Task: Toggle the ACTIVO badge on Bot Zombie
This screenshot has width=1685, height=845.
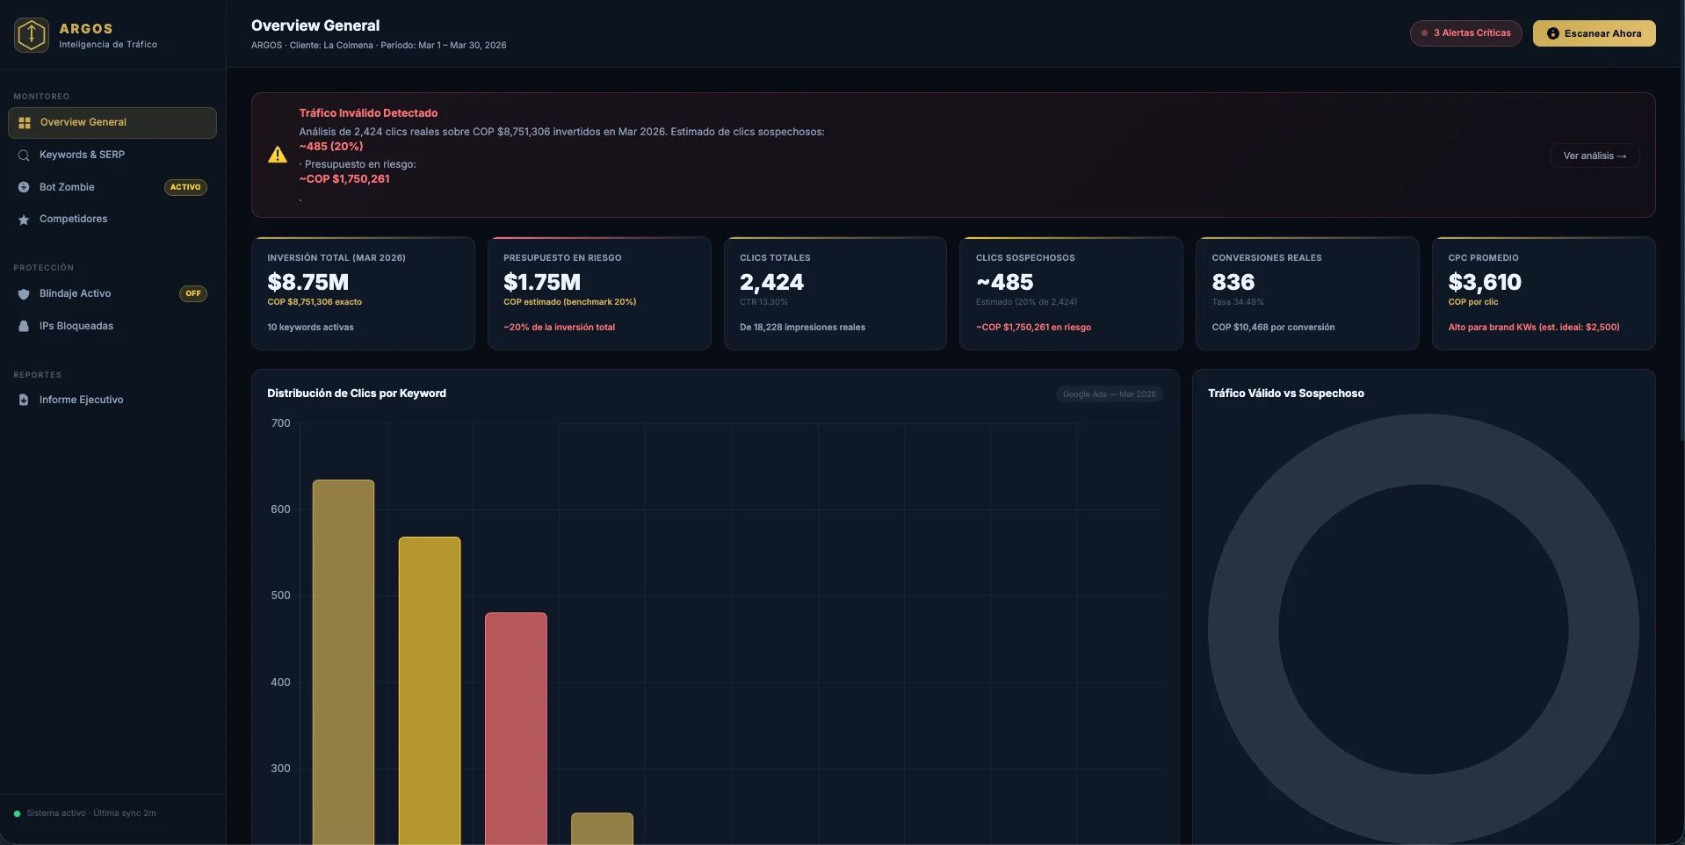Action: click(x=185, y=187)
